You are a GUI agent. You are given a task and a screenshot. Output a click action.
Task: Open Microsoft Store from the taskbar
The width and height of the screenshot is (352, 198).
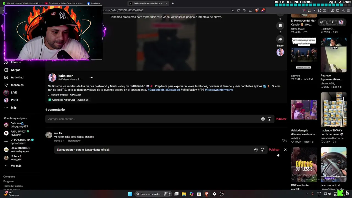tap(199, 194)
